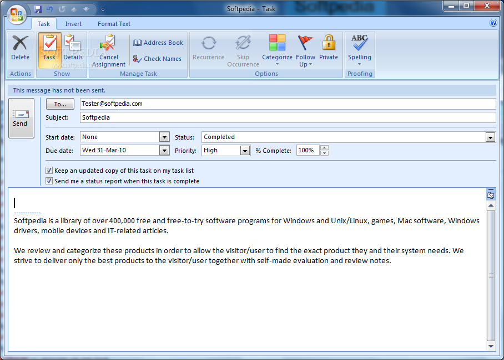Click the Redo icon in quick access
504x360 pixels.
point(62,9)
